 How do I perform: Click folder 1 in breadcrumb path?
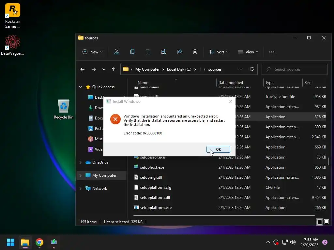coord(200,69)
